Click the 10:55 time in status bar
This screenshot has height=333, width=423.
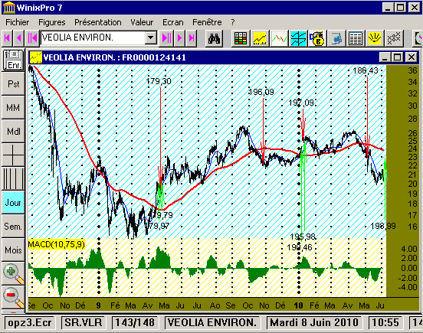click(385, 322)
